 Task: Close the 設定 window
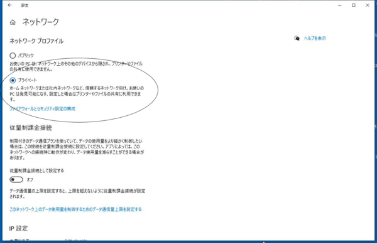point(368,5)
